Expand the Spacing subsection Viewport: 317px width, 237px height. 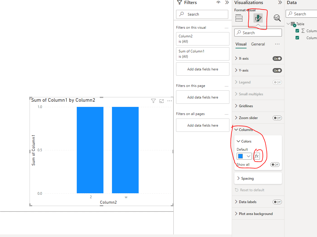click(238, 178)
